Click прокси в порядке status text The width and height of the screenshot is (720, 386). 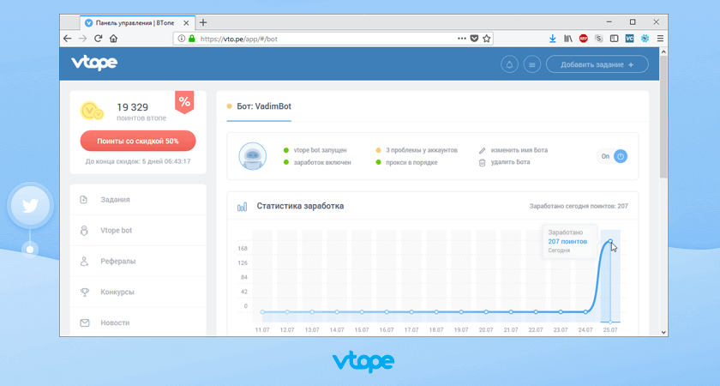tap(411, 162)
